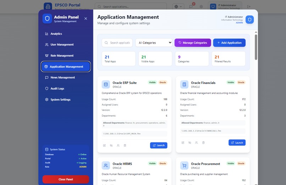The height and width of the screenshot is (185, 286).
Task: Open notifications chat icon in header
Action: click(x=191, y=6)
